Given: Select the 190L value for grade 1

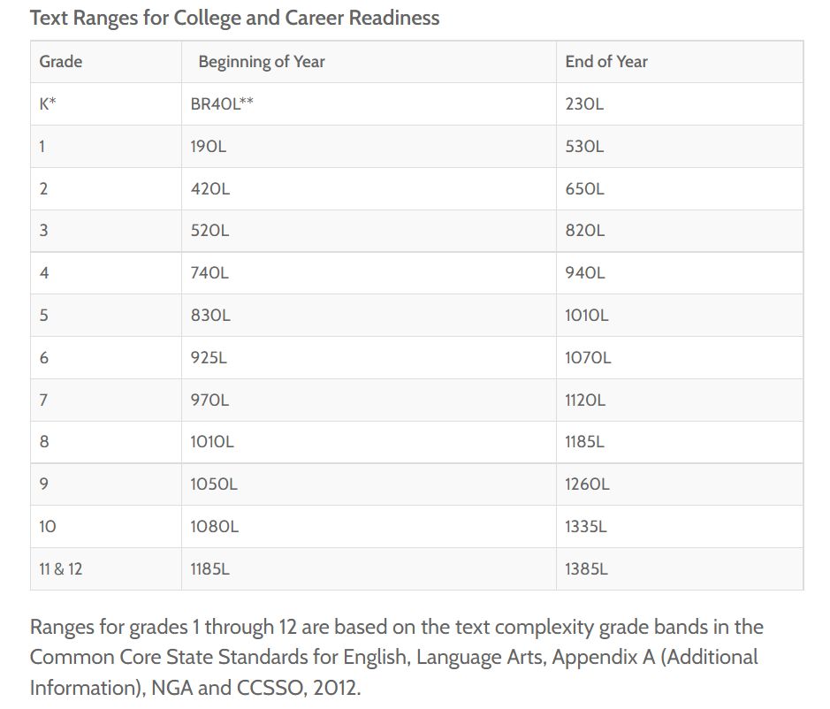Looking at the screenshot, I should click(x=209, y=147).
